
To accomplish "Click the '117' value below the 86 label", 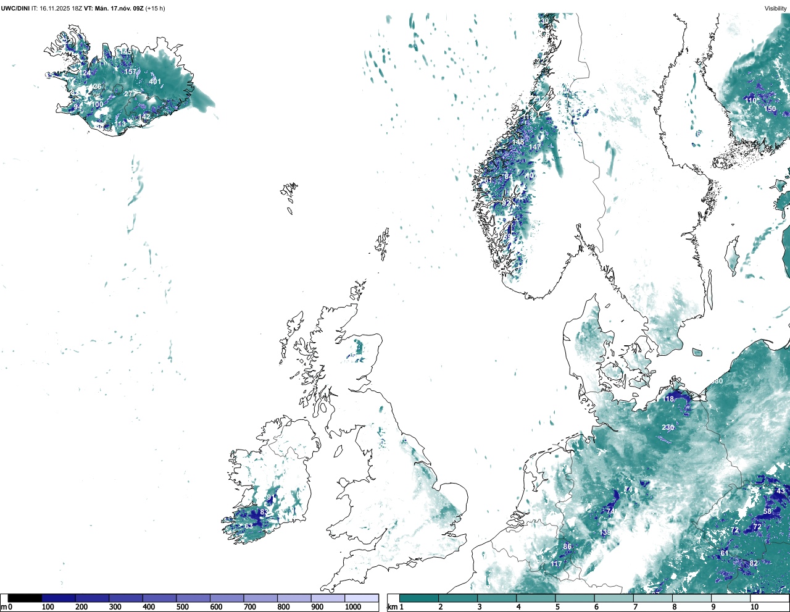I will [556, 564].
